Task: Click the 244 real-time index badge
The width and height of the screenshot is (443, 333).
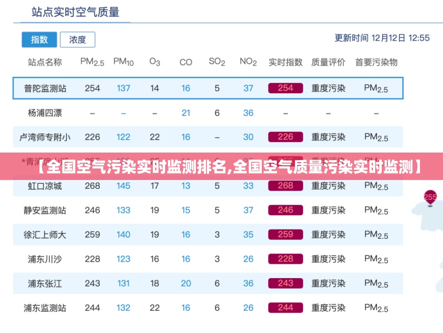Action: [285, 308]
